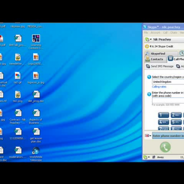Open the Call menu in Skype
The image size is (184, 184).
(165, 32)
